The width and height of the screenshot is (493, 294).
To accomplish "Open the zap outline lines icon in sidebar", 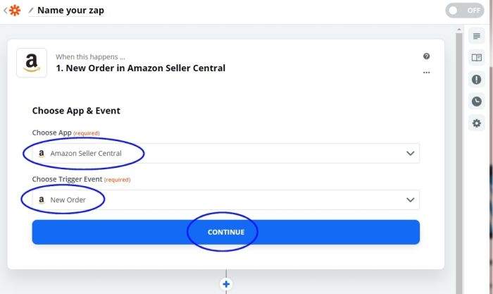I will (477, 36).
